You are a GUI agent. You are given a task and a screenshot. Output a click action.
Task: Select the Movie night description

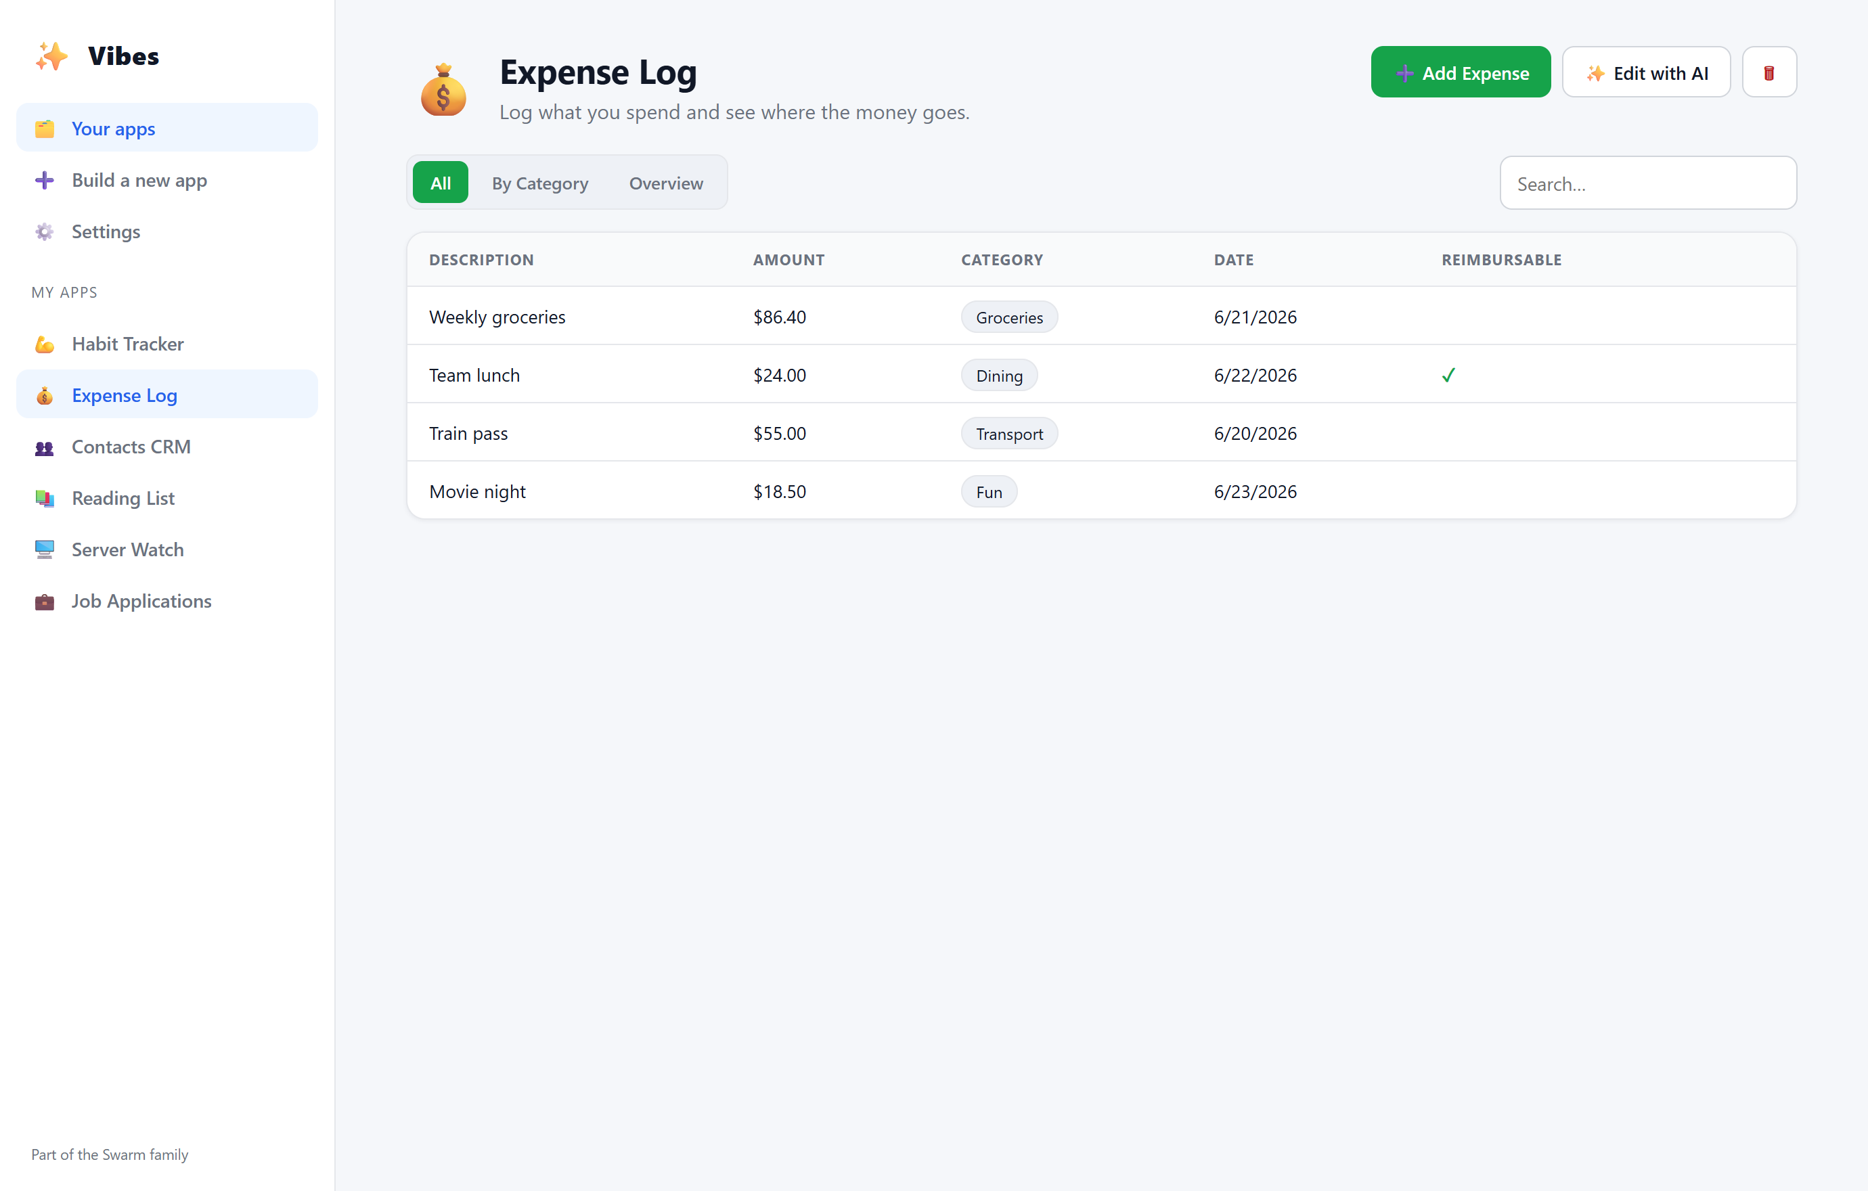477,491
